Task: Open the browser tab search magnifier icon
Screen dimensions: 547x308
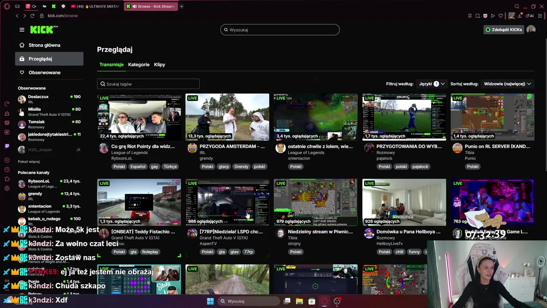Action: coord(517,6)
